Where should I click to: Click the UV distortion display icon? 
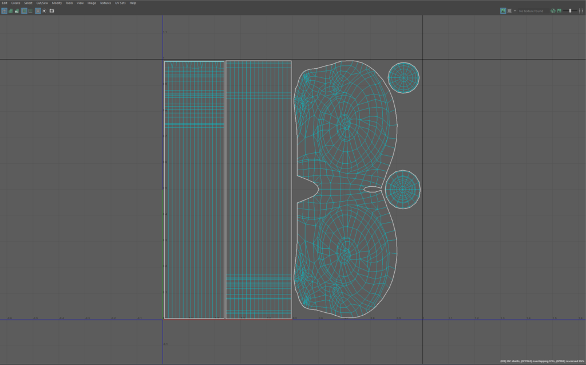click(17, 11)
